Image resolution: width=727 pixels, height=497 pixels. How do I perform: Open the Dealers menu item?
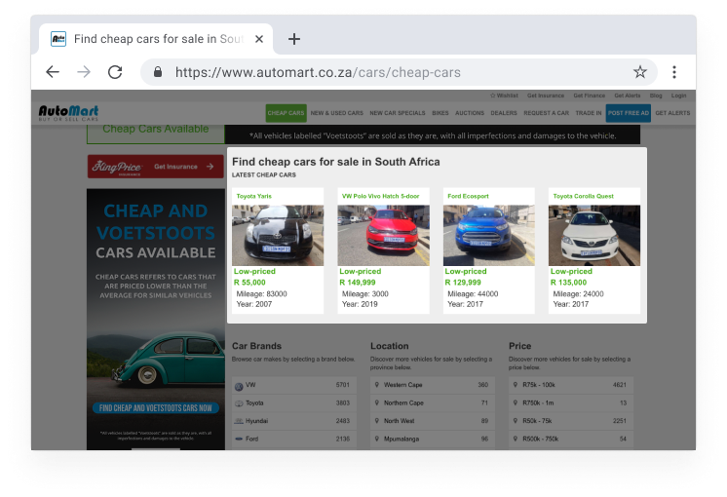[x=504, y=113]
